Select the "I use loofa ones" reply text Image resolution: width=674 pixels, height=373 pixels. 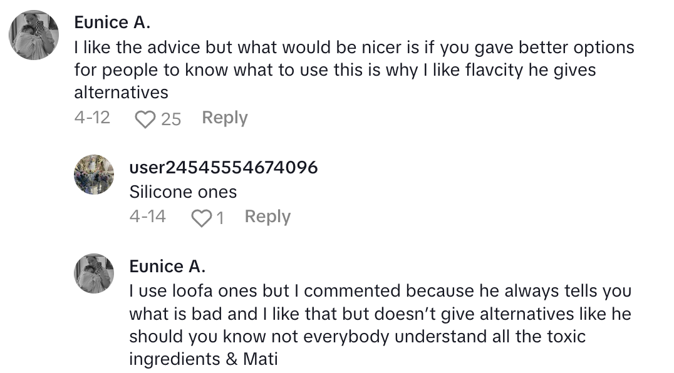[380, 325]
